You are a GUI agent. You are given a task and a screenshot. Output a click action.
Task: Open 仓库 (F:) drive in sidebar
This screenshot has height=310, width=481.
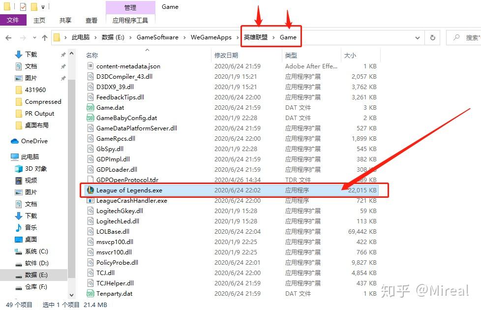pos(36,287)
